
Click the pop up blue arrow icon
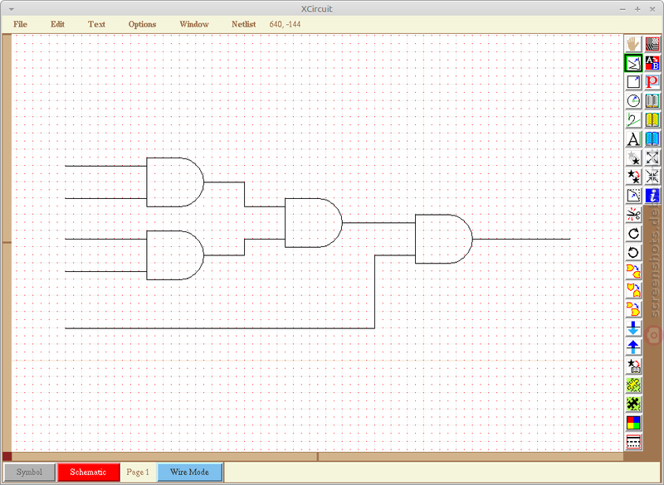click(x=633, y=347)
